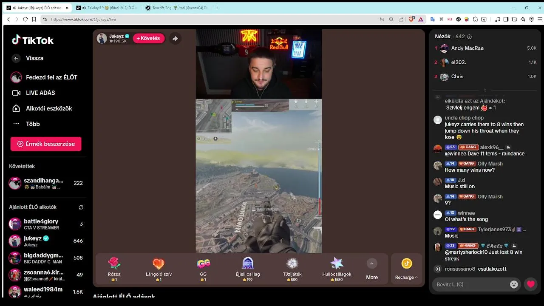Open waleed1984m live creator entry
This screenshot has height=306, width=544.
pyautogui.click(x=46, y=292)
